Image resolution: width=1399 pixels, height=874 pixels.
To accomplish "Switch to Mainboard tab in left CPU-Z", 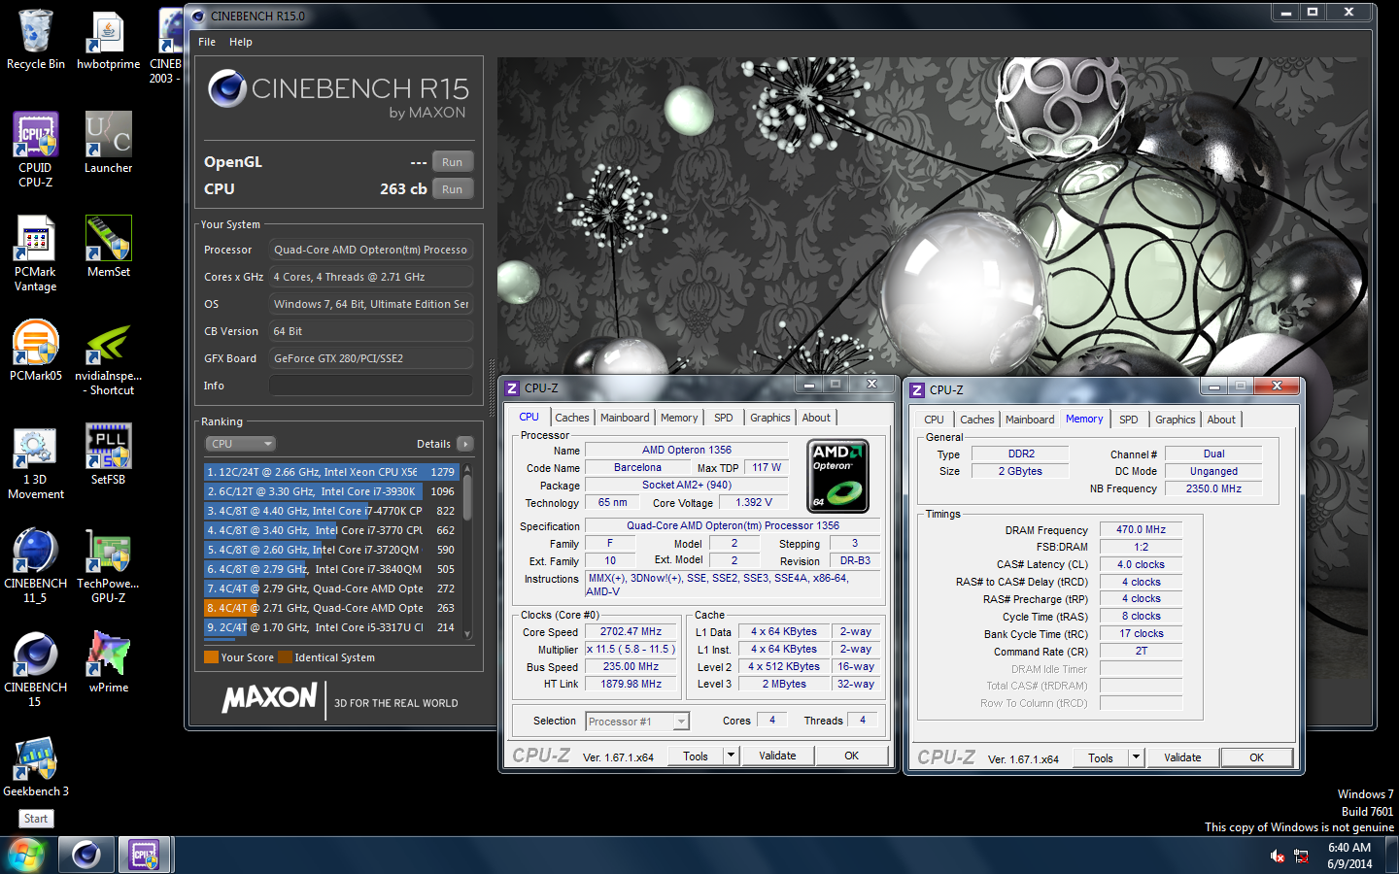I will point(625,418).
